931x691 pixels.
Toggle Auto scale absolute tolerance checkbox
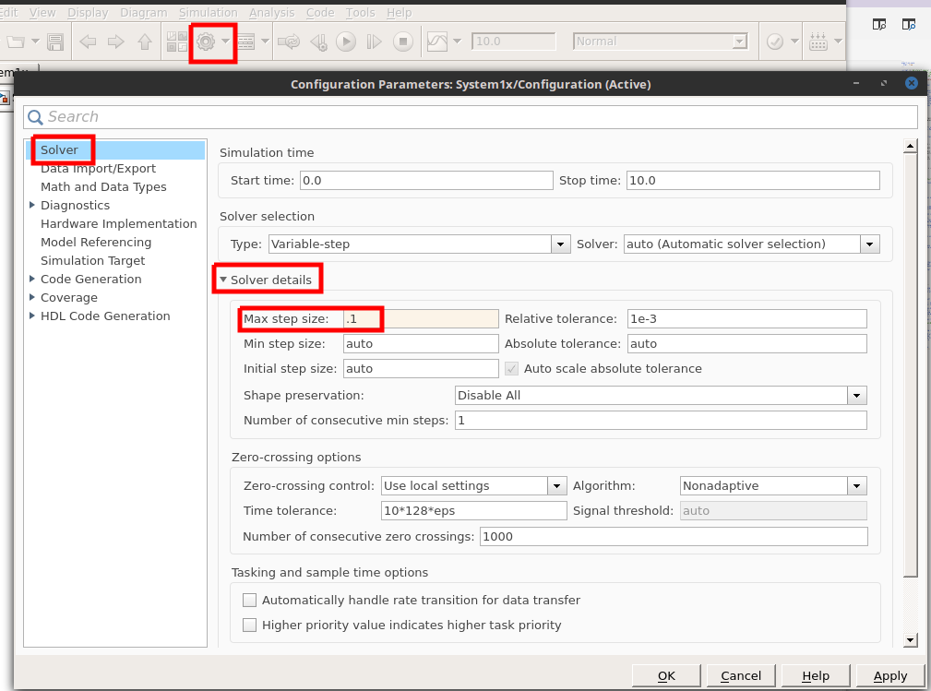coord(511,369)
